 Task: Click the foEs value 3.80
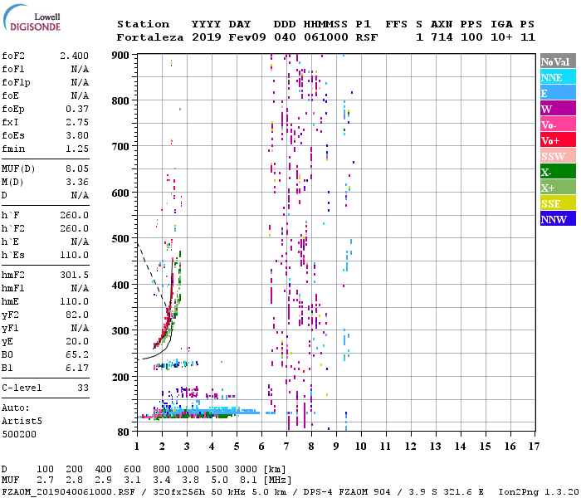click(77, 135)
